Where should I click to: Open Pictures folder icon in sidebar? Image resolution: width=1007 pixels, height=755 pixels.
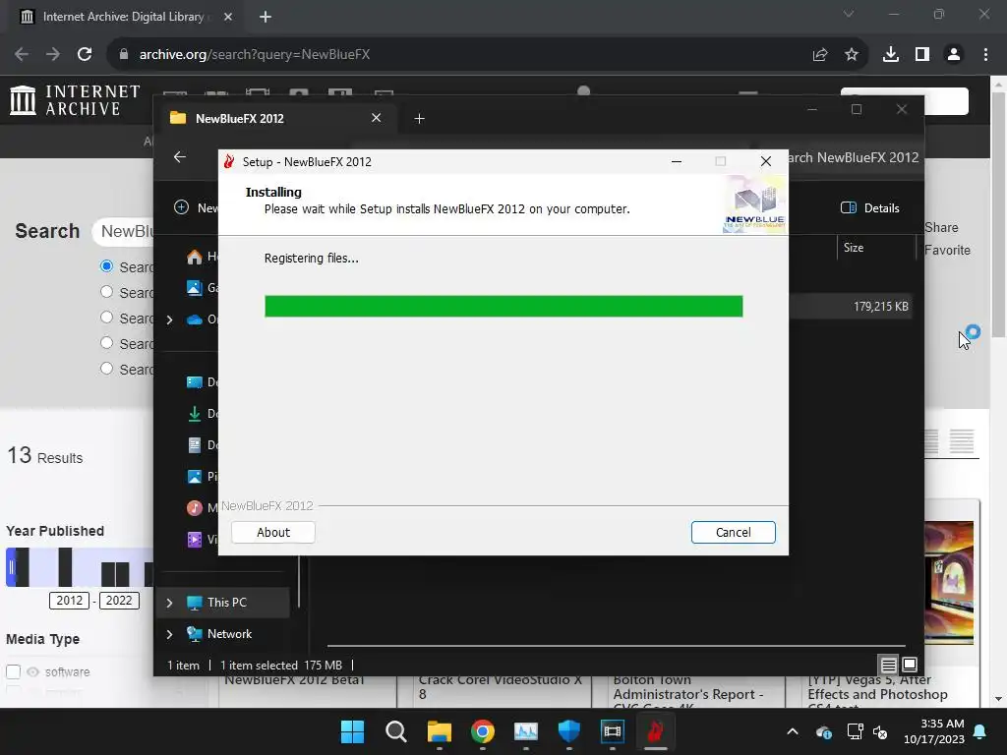pos(195,477)
